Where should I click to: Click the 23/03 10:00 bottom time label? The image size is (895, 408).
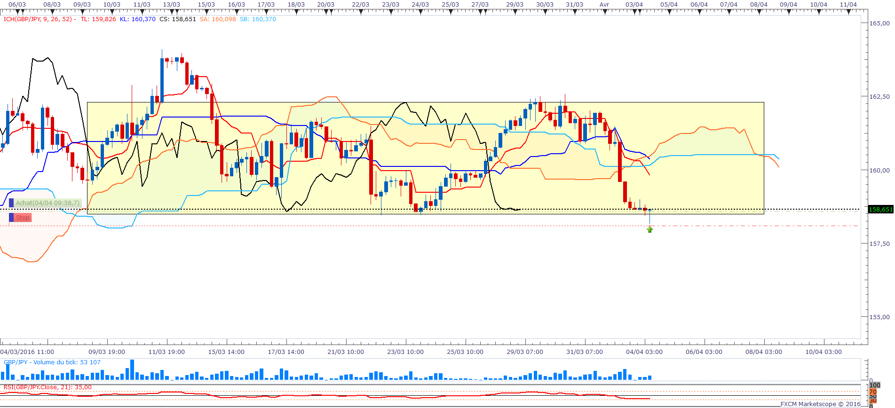(405, 352)
